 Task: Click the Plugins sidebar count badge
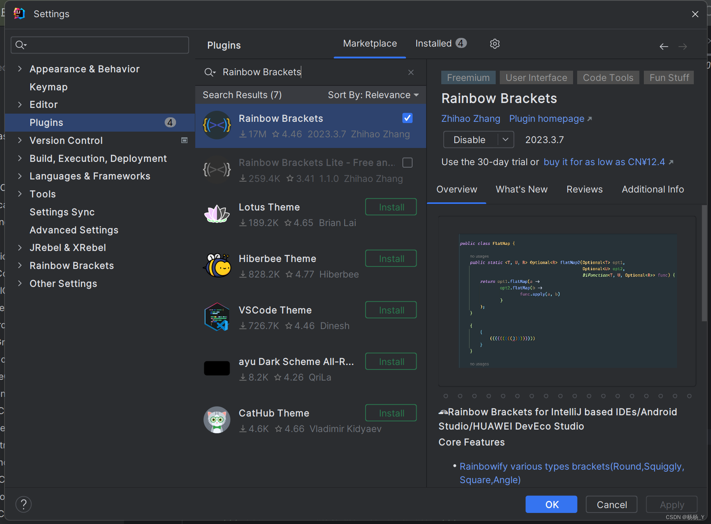(170, 122)
